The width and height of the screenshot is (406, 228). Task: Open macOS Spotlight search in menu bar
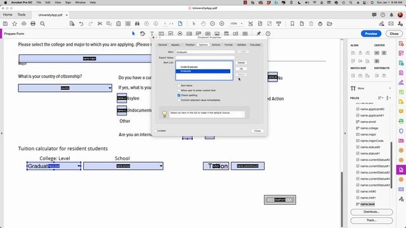pyautogui.click(x=351, y=3)
